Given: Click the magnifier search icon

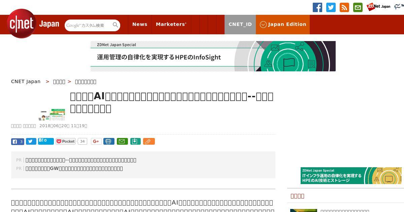Looking at the screenshot, I should coord(115,25).
